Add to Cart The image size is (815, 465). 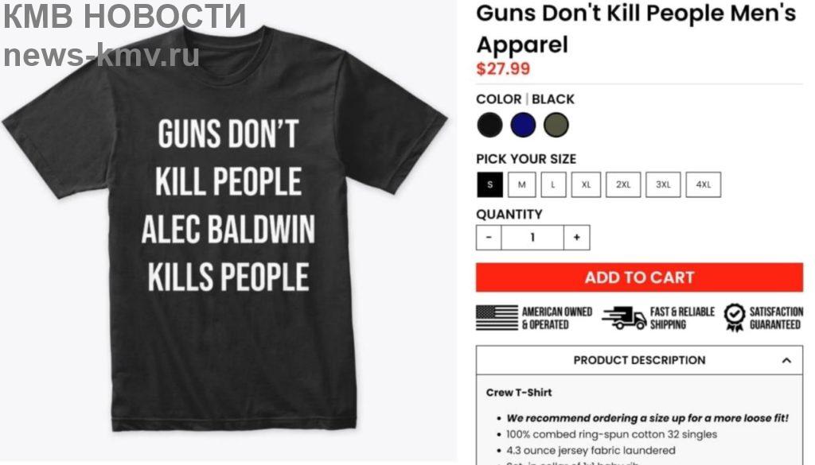pos(639,277)
